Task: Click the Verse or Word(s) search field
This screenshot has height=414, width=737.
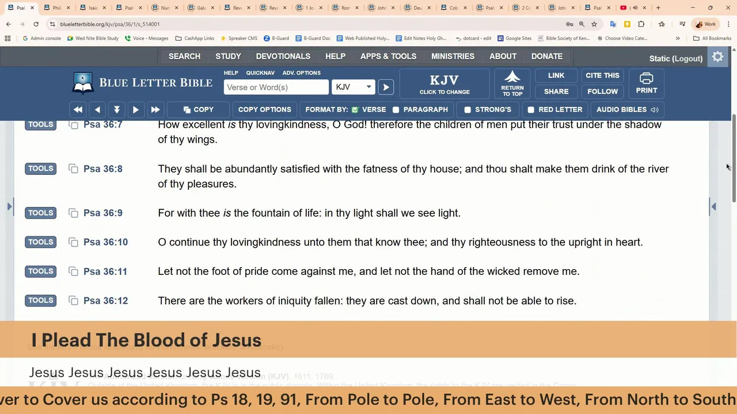Action: [x=276, y=87]
